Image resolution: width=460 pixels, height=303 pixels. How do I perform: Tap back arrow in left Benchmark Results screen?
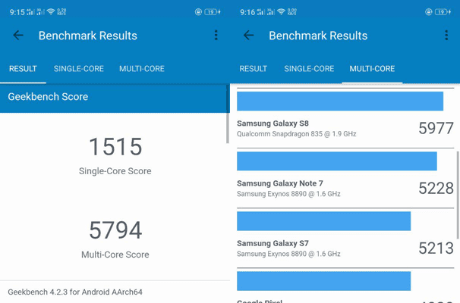click(18, 36)
